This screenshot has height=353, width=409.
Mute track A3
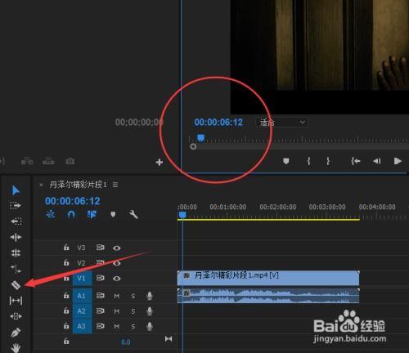coord(116,327)
